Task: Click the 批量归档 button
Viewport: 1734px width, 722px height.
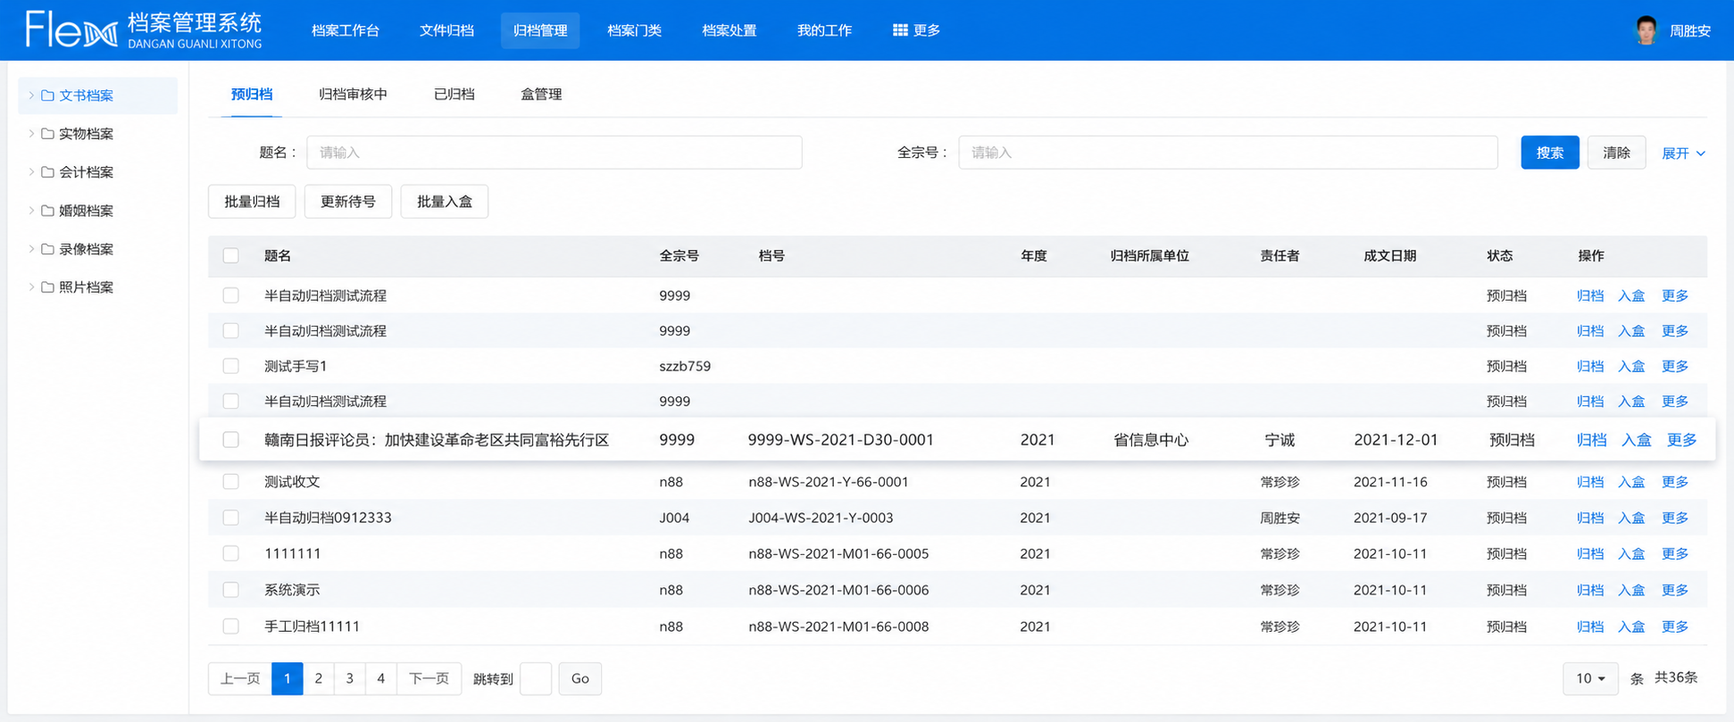Action: click(x=252, y=202)
